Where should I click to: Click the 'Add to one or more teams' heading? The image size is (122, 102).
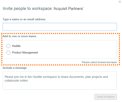coord(19,36)
